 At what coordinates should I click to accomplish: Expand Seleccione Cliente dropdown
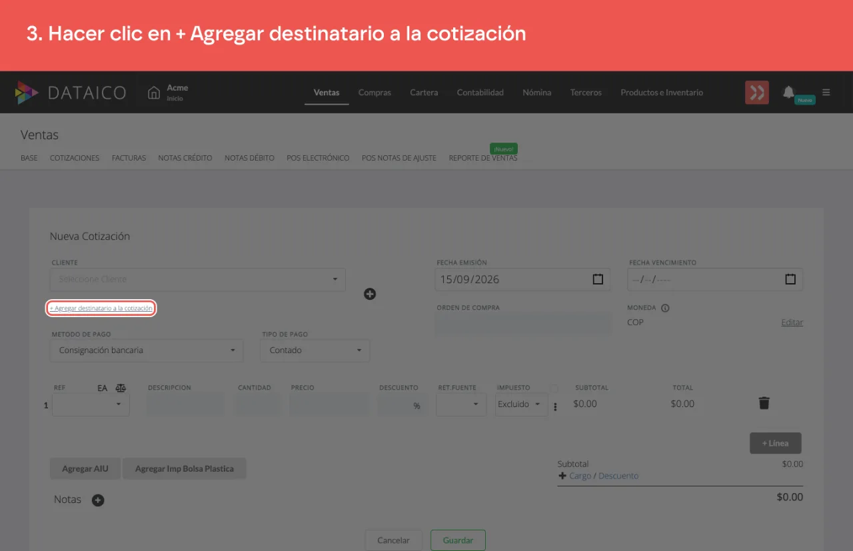coord(198,280)
